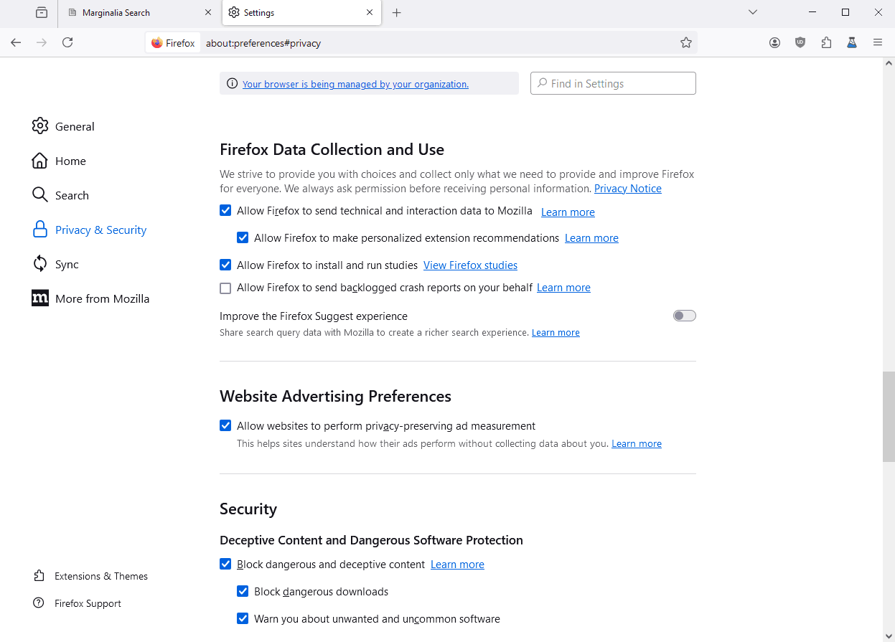Select the Settings tab
Viewport: 895px width, 642px height.
[x=301, y=13]
